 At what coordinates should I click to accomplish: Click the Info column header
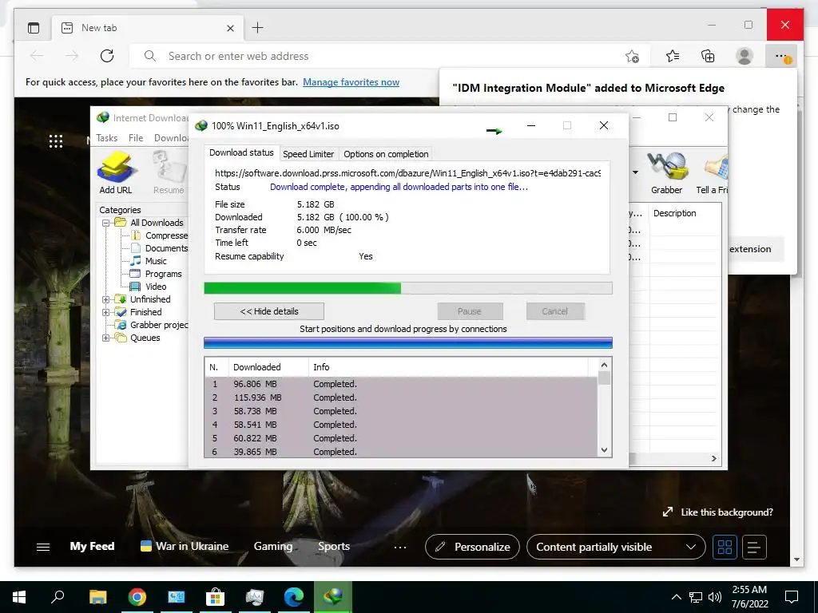[447, 367]
